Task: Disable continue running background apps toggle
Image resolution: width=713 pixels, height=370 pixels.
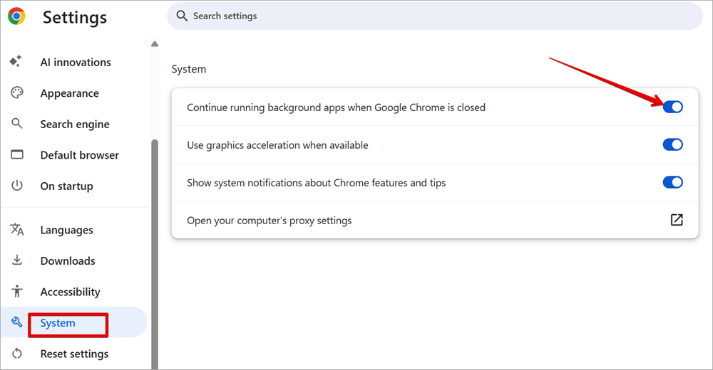Action: (672, 107)
